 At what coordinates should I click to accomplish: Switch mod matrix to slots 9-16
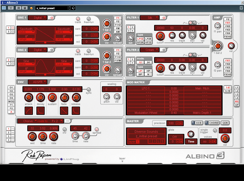228,91
